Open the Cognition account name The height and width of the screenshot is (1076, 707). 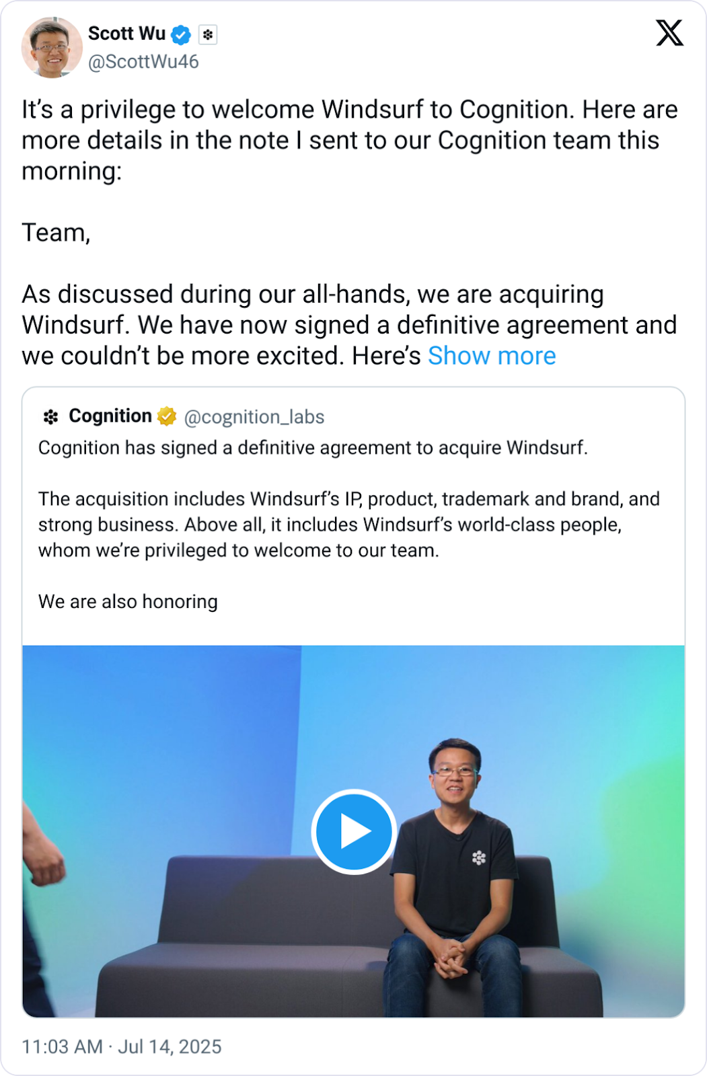tap(110, 416)
